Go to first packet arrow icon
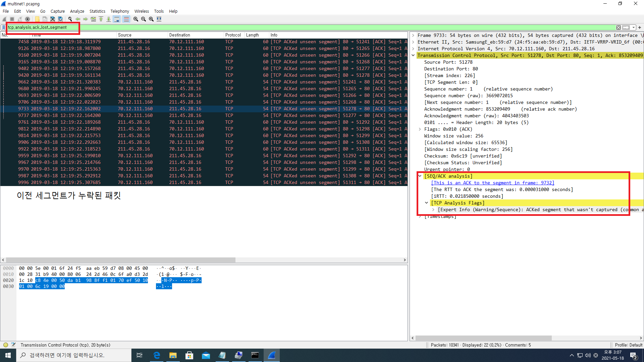Image resolution: width=644 pixels, height=362 pixels. coord(101,19)
